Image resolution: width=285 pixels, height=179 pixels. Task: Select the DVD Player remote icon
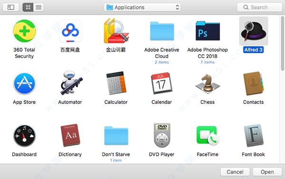click(x=162, y=135)
